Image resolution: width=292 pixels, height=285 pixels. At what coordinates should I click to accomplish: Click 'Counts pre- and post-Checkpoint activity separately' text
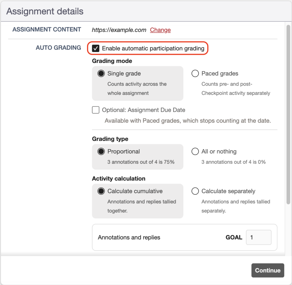click(236, 89)
